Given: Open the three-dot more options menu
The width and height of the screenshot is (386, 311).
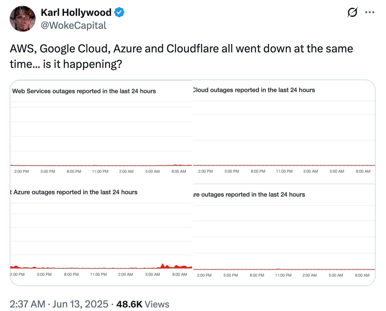Looking at the screenshot, I should pos(370,12).
